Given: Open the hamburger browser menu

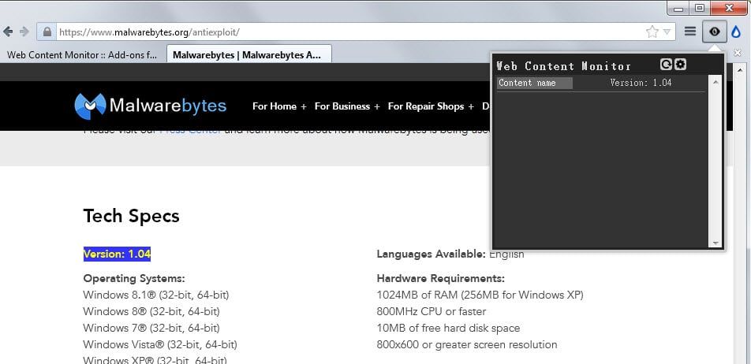Looking at the screenshot, I should click(689, 32).
